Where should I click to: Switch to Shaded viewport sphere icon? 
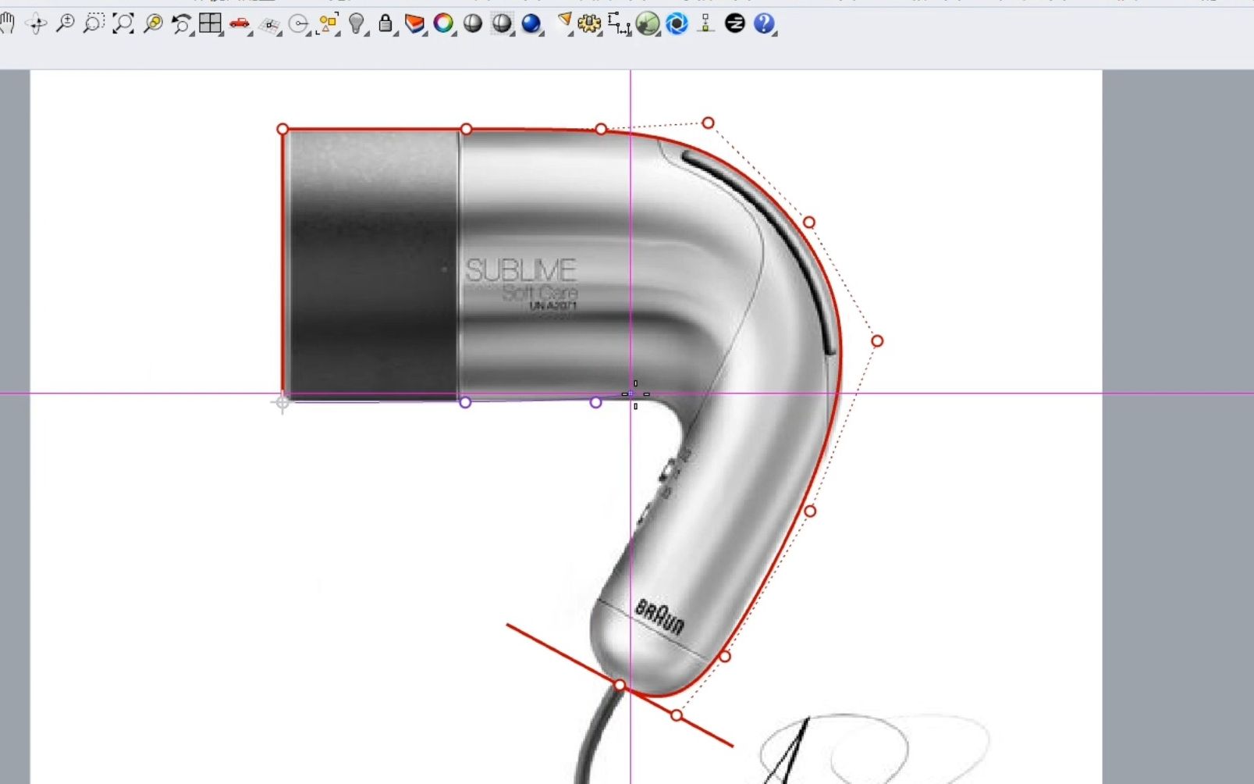click(473, 23)
